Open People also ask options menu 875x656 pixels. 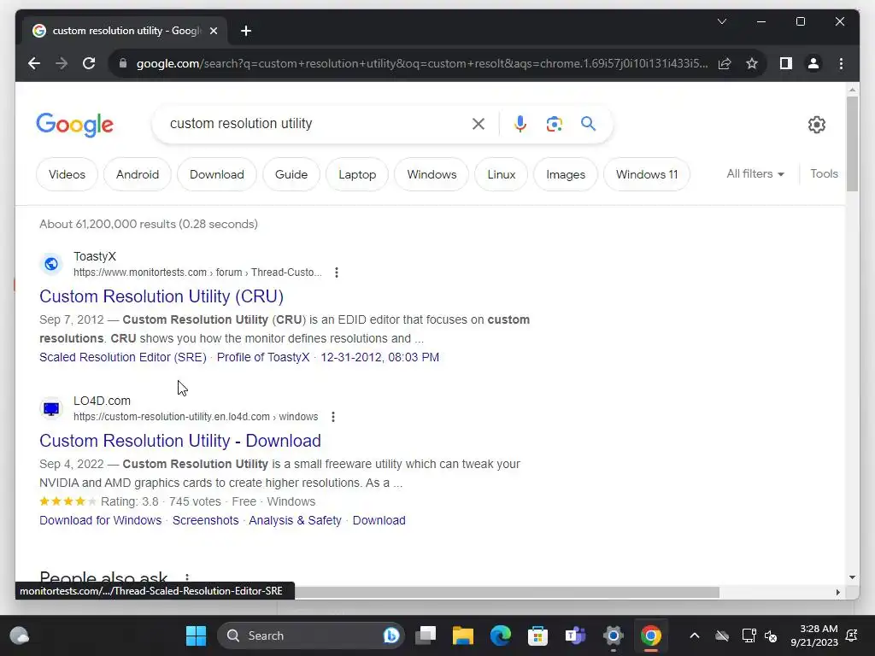187,578
